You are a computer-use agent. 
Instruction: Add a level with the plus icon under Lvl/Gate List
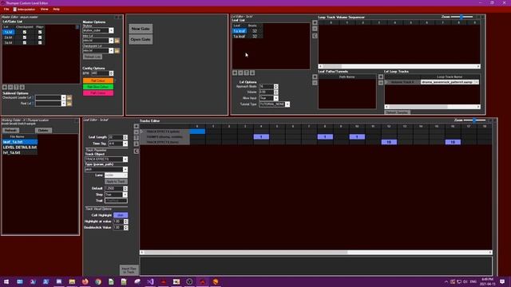click(5, 87)
